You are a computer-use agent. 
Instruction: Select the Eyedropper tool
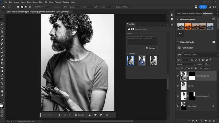pos(2,40)
